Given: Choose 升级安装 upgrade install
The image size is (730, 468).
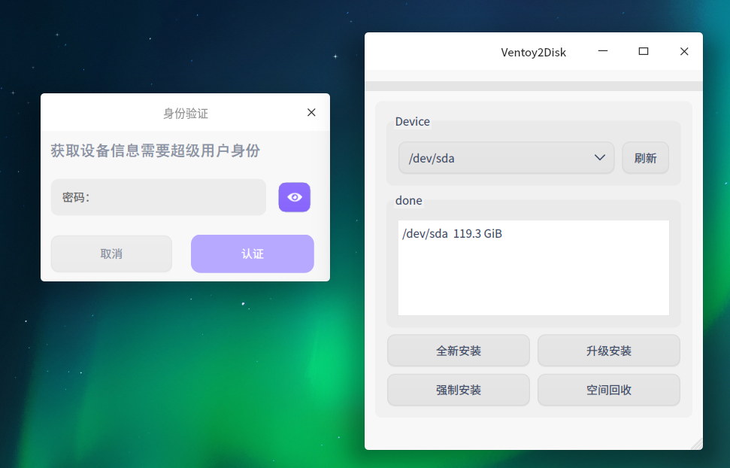Looking at the screenshot, I should [x=609, y=351].
